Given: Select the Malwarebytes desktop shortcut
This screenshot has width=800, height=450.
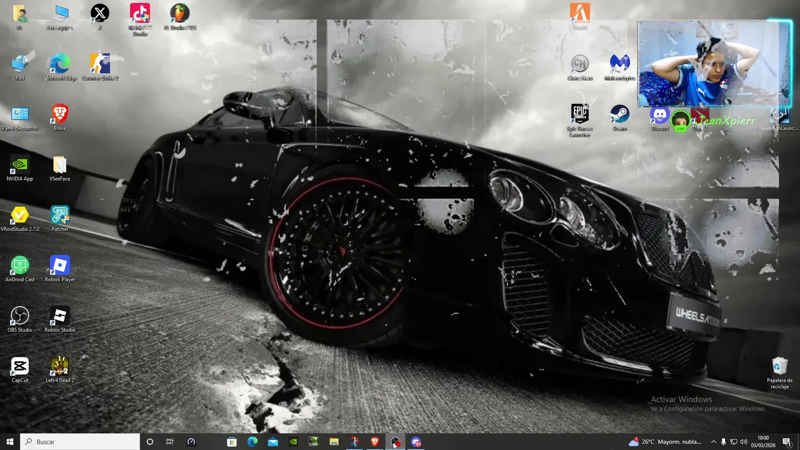Looking at the screenshot, I should [620, 67].
